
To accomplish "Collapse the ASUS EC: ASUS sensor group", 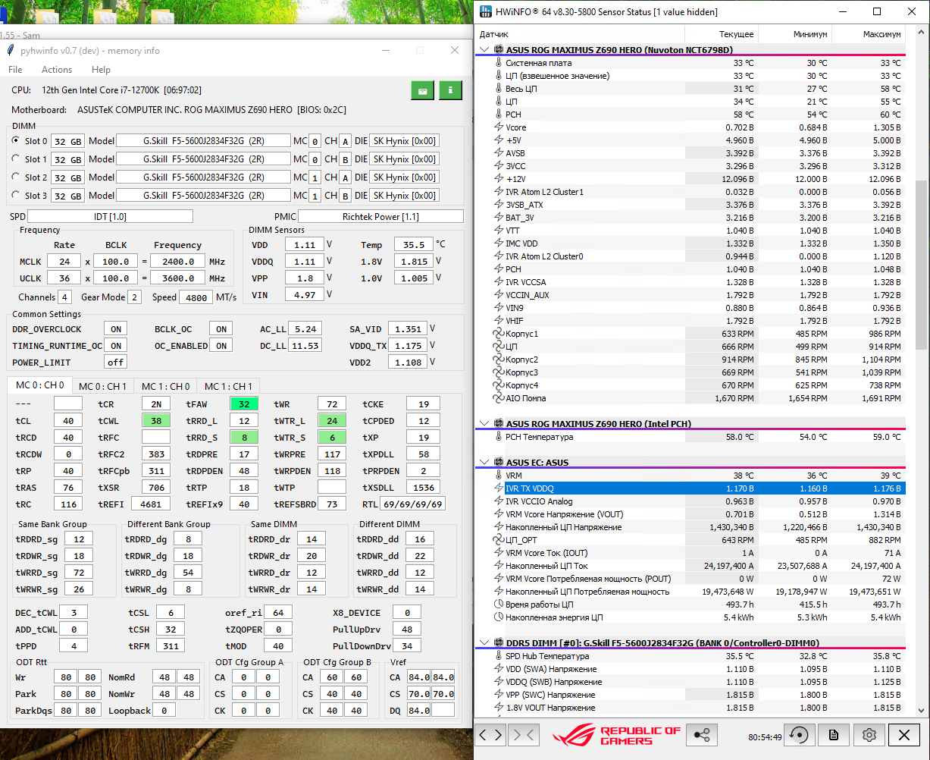I will [x=484, y=462].
